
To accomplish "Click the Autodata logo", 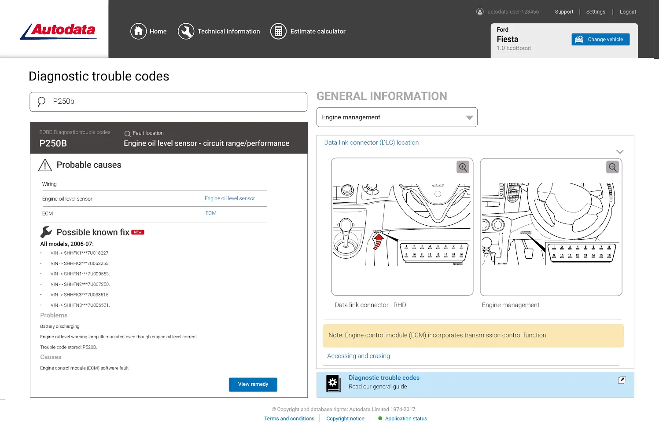I will point(58,31).
